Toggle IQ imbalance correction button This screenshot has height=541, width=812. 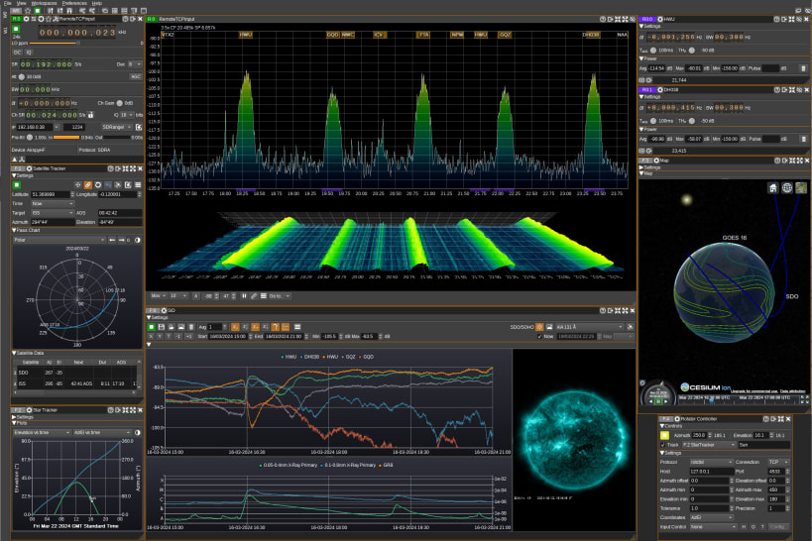pos(29,53)
